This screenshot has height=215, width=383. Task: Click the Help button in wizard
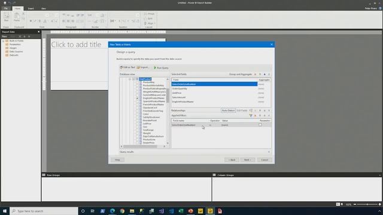click(x=117, y=160)
